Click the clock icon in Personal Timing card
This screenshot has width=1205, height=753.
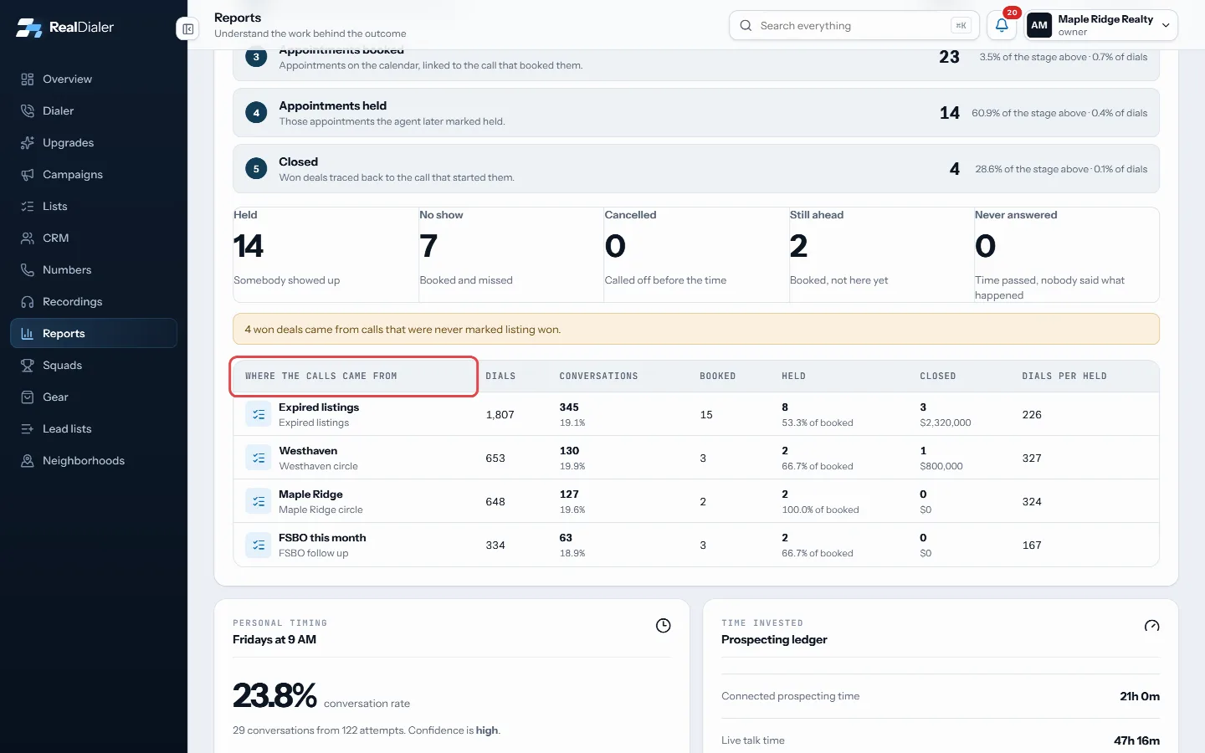click(664, 626)
